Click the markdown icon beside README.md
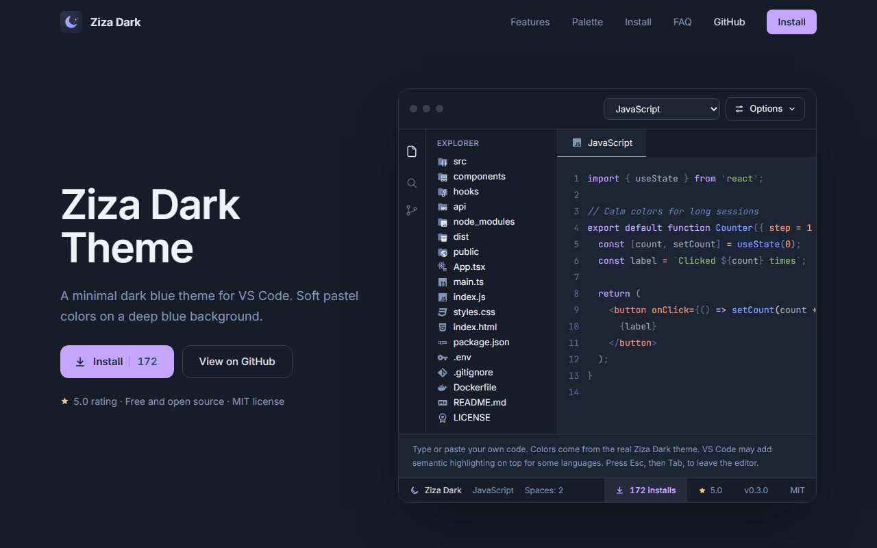The image size is (877, 548). [443, 403]
